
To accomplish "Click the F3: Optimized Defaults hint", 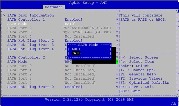I will click(145, 83).
